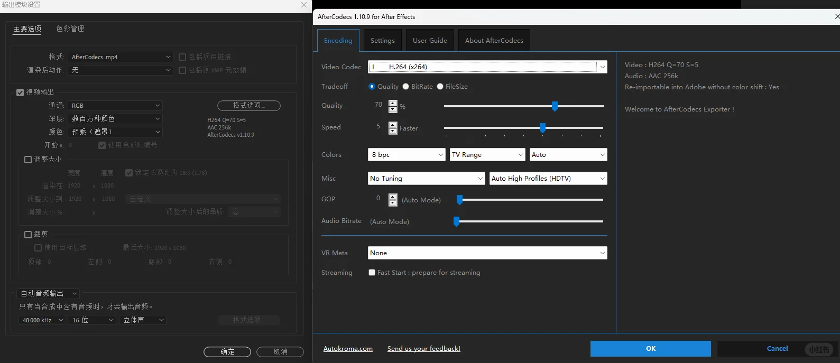Image resolution: width=840 pixels, height=363 pixels.
Task: Switch to the Settings tab
Action: (x=383, y=41)
